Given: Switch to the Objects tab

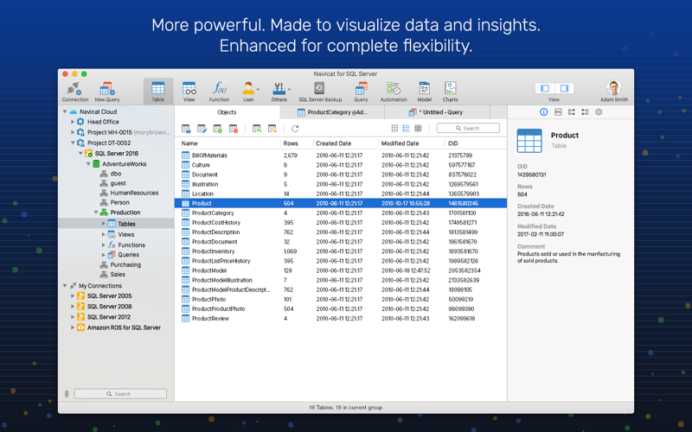Looking at the screenshot, I should tap(227, 112).
